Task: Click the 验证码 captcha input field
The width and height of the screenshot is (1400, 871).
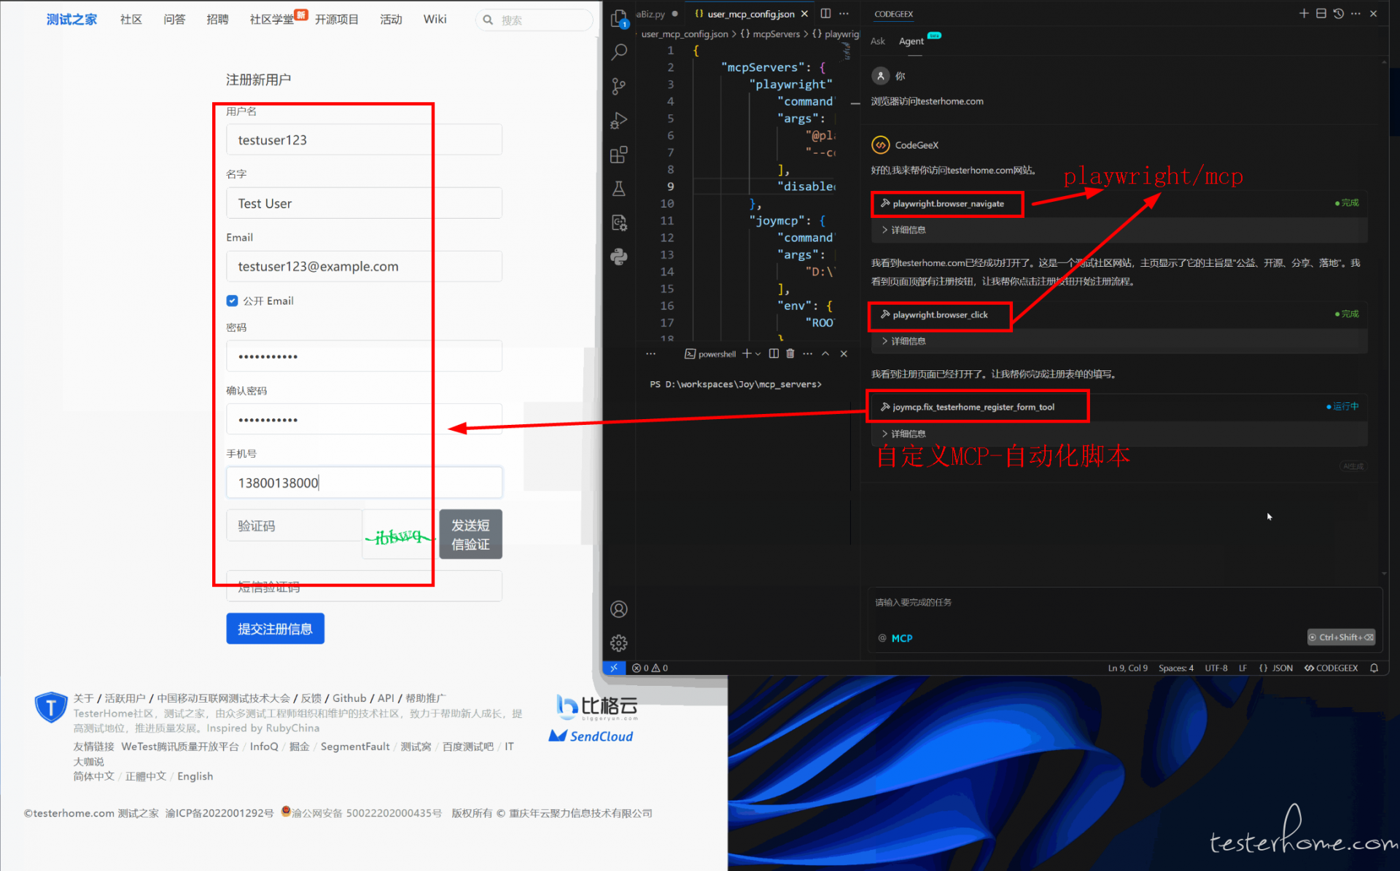Action: coord(294,526)
